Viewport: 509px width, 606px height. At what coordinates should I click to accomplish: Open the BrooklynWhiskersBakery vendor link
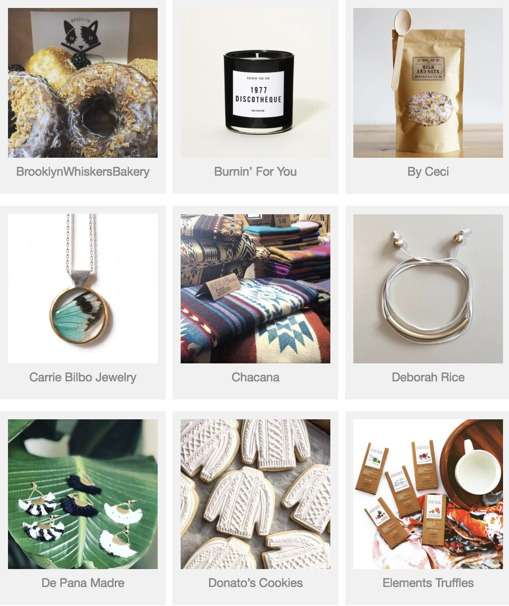(x=83, y=172)
